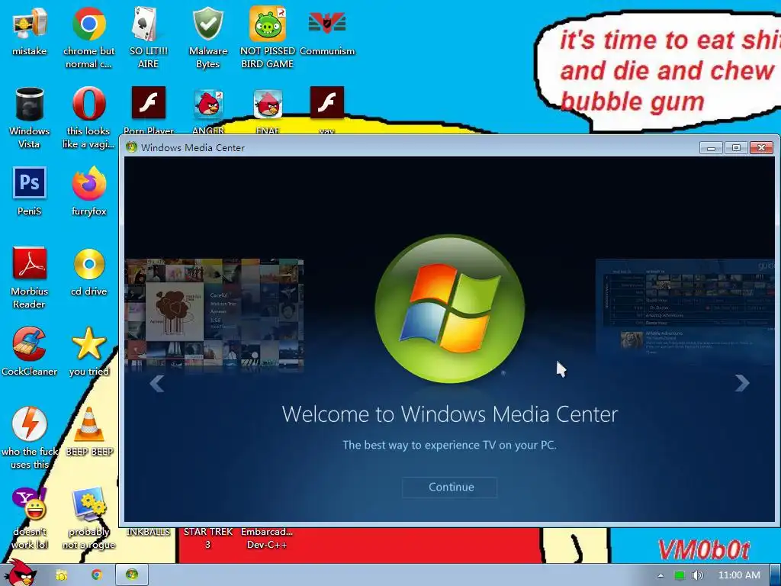Image resolution: width=781 pixels, height=586 pixels.
Task: Select the Media Center taskbar button
Action: click(x=132, y=575)
